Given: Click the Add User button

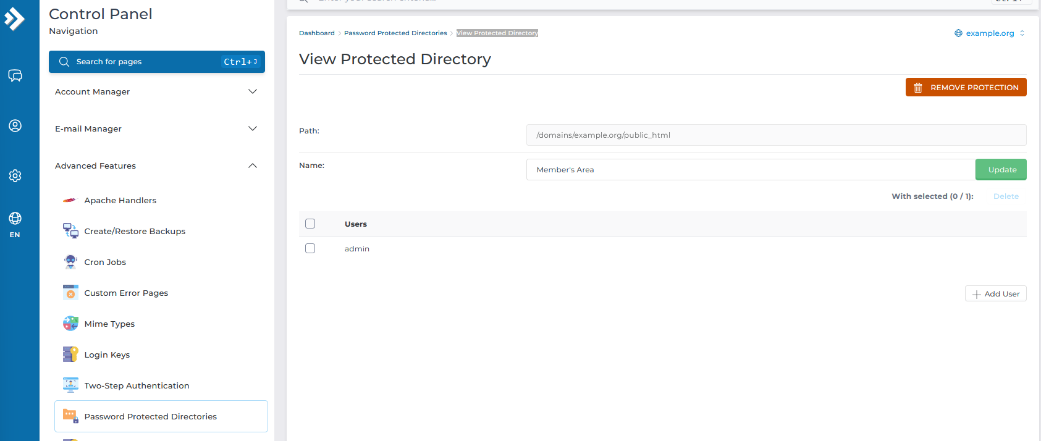Looking at the screenshot, I should coord(995,293).
